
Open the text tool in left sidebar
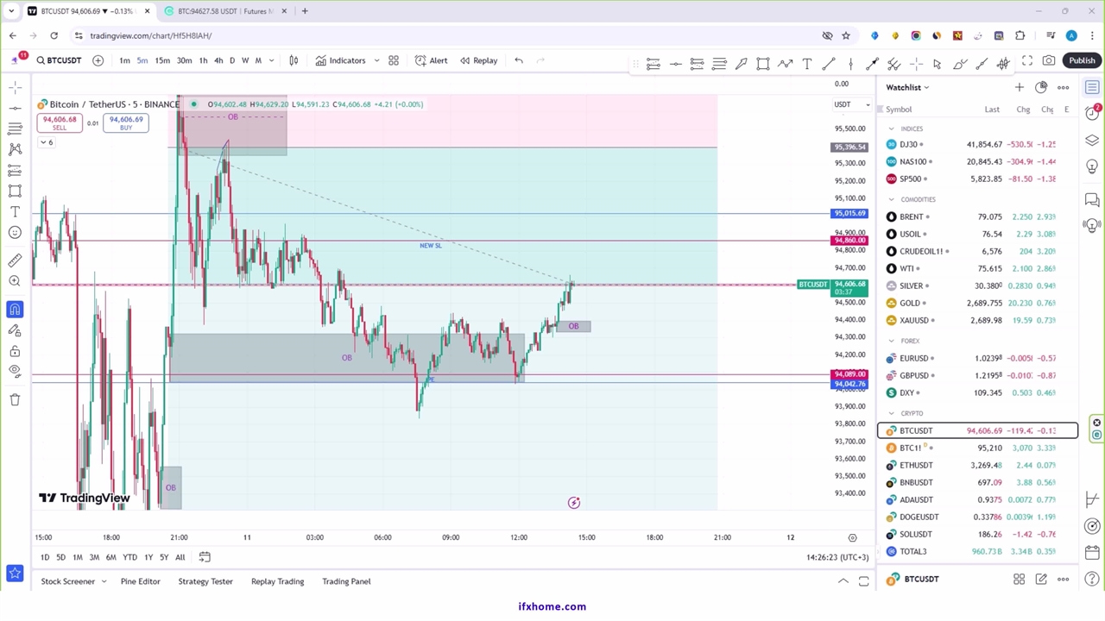15,211
